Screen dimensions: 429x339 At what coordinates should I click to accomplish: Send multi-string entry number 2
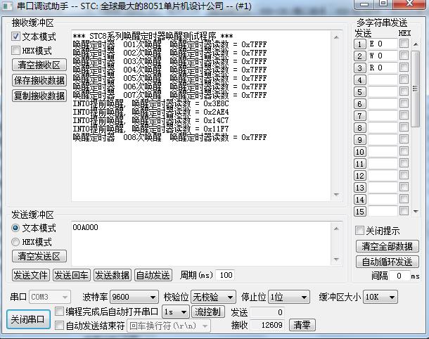(x=359, y=56)
